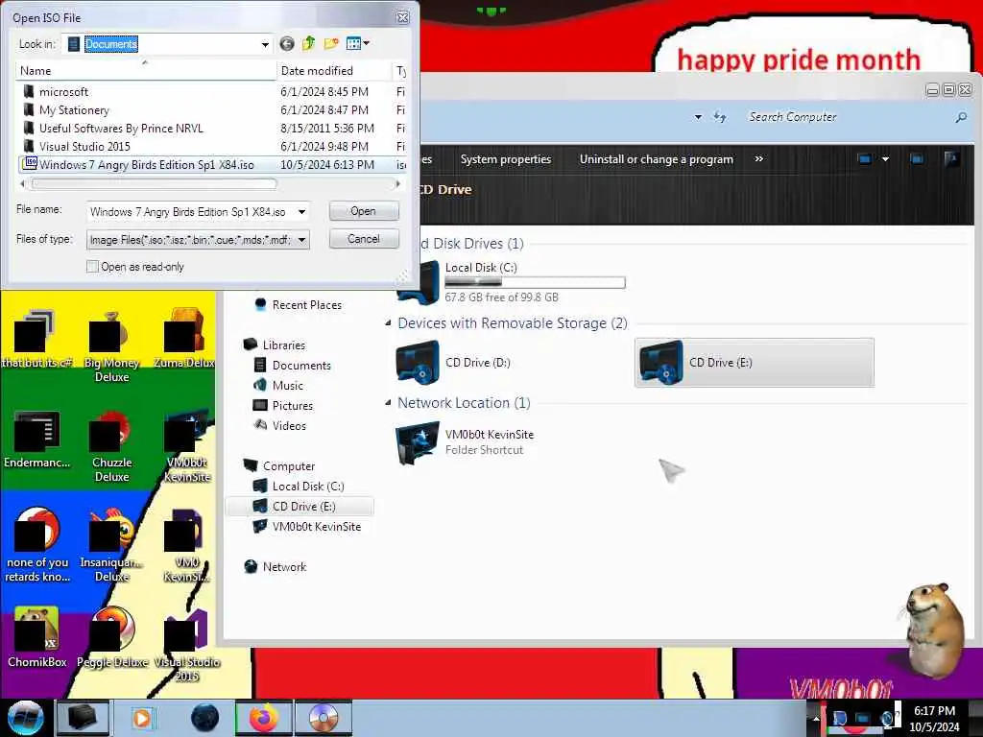Sort by Name column header
The image size is (983, 737).
click(146, 71)
